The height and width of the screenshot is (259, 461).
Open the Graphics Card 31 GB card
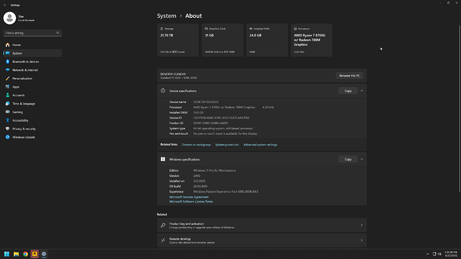pos(223,40)
